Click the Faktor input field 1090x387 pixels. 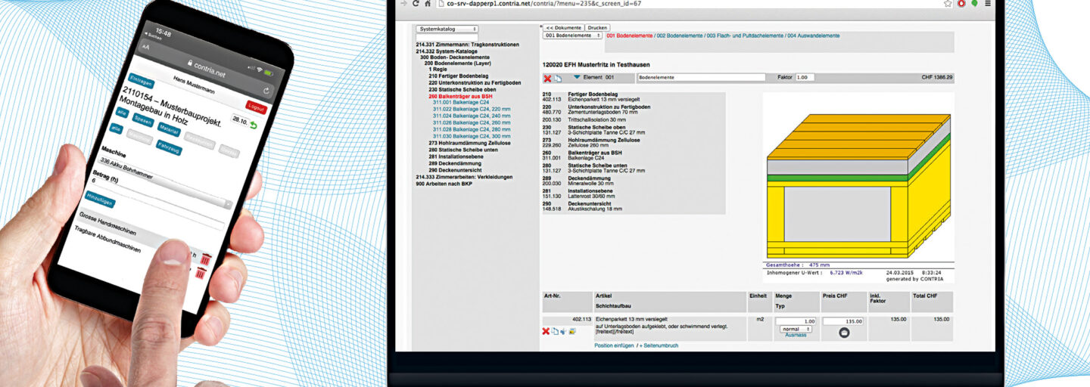(x=805, y=77)
